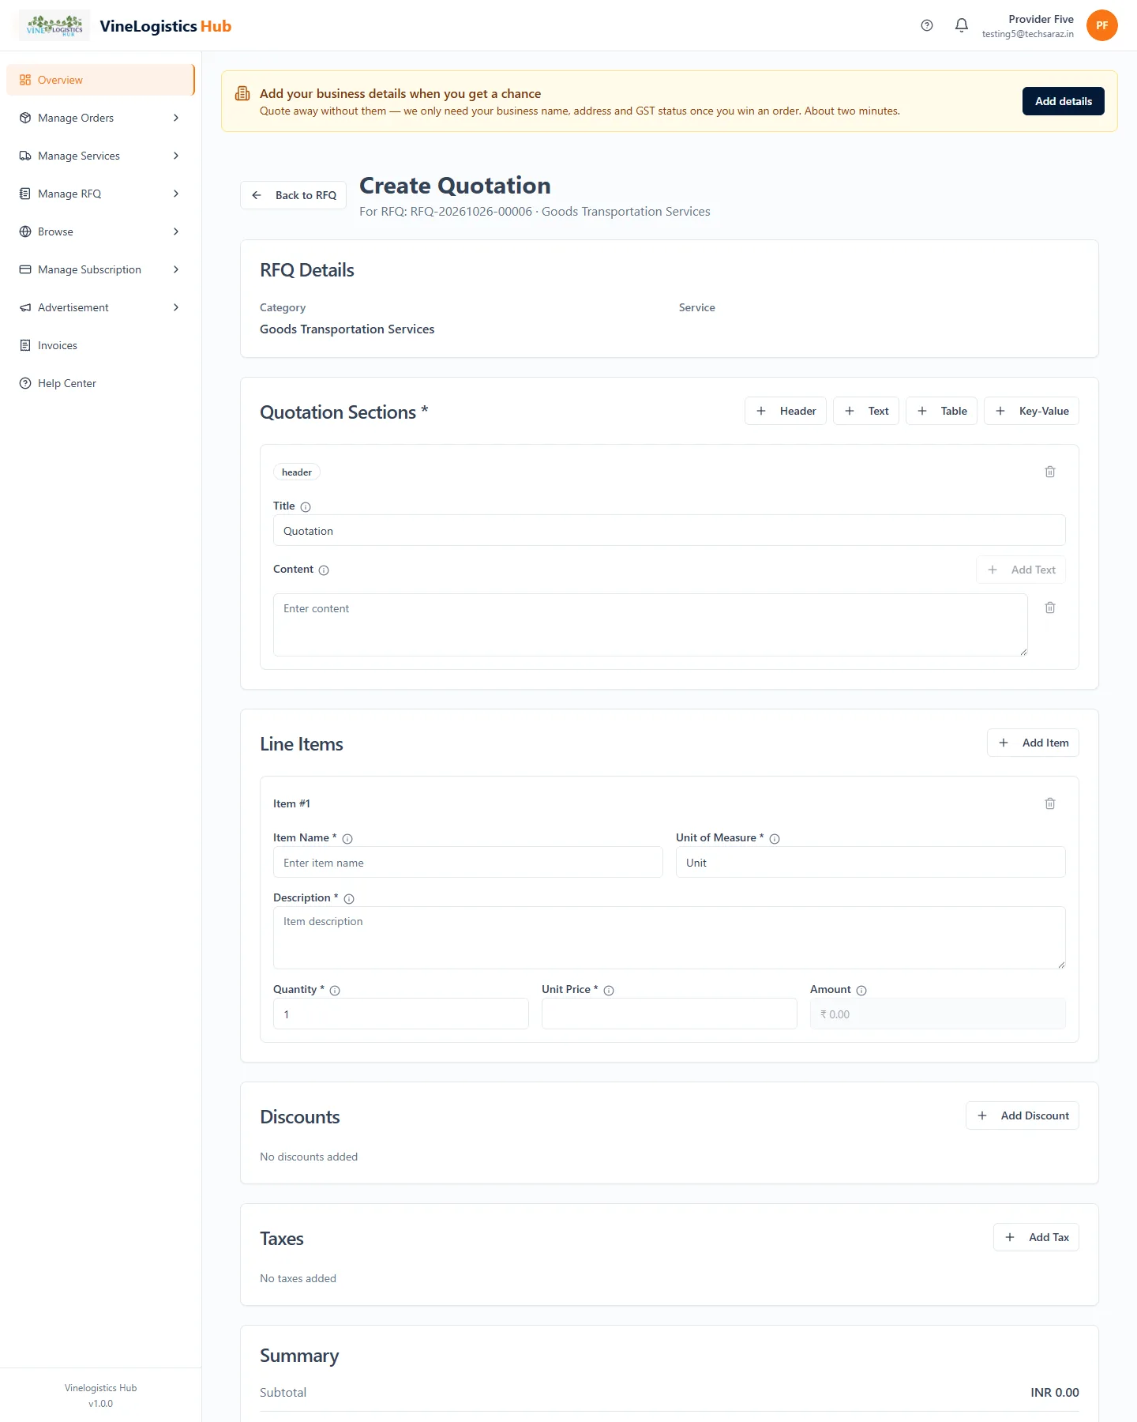The width and height of the screenshot is (1137, 1422).
Task: Click the Overview dashboard icon
Action: pyautogui.click(x=25, y=80)
